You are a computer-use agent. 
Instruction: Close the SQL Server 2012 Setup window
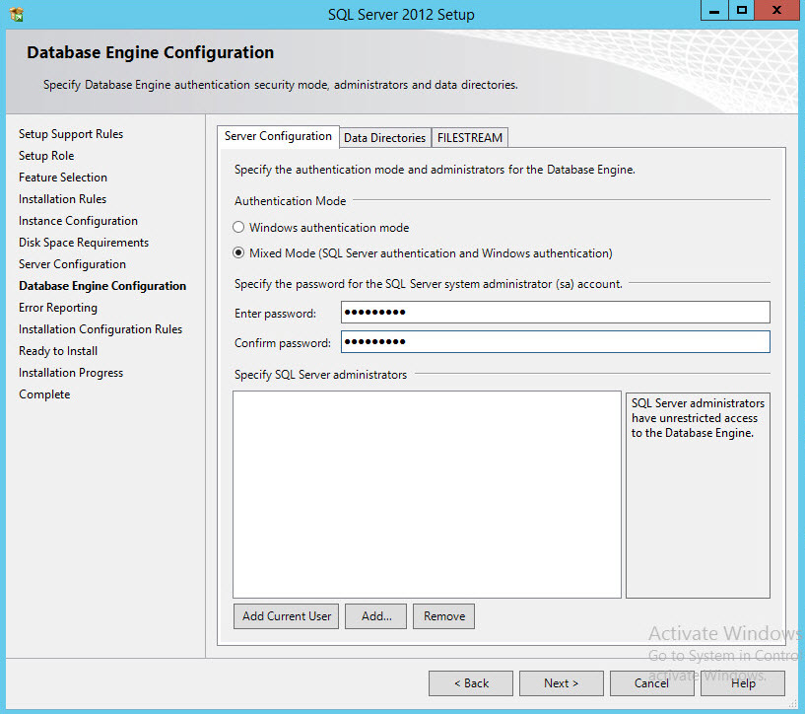click(x=778, y=10)
